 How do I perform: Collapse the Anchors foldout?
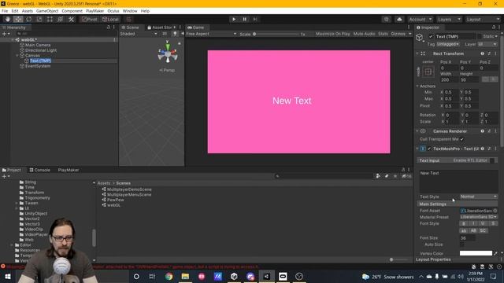(x=417, y=86)
